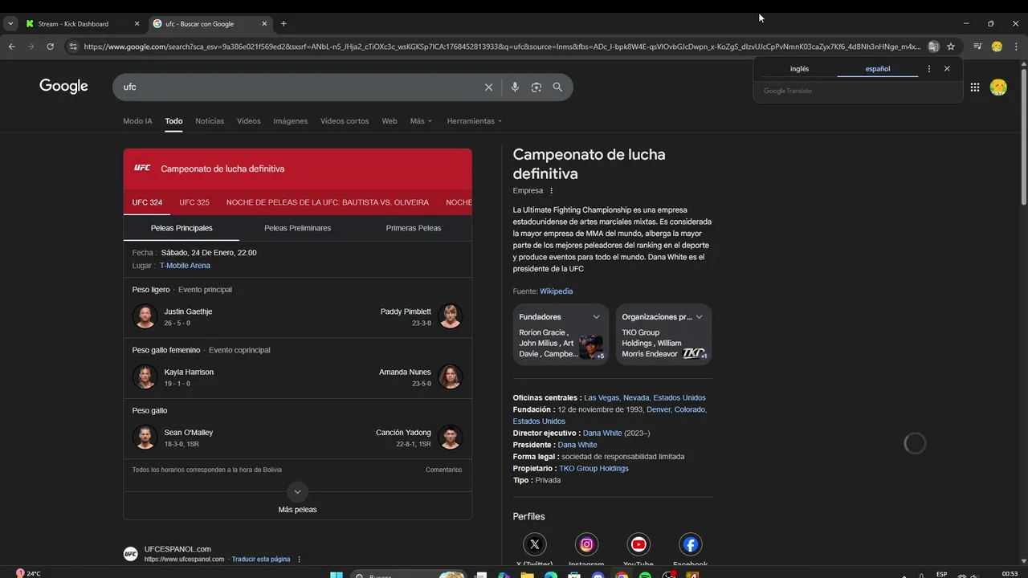Switch to the UFC 325 event tab
Viewport: 1028px width, 578px height.
[x=194, y=202]
